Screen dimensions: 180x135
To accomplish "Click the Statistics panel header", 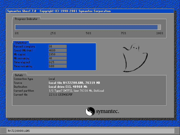I will coord(21,42).
